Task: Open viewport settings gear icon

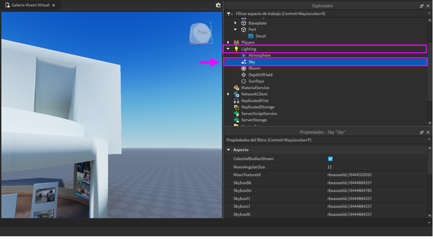Action: [218, 5]
